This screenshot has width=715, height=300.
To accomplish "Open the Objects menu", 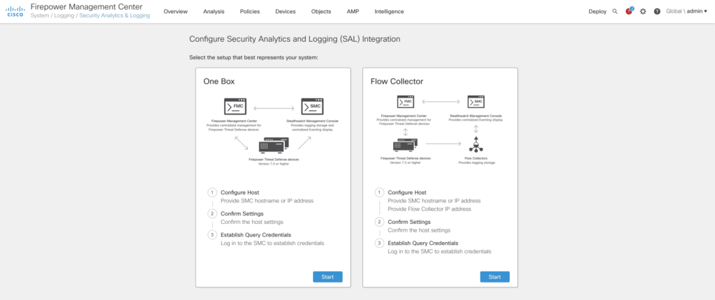I will pos(321,11).
